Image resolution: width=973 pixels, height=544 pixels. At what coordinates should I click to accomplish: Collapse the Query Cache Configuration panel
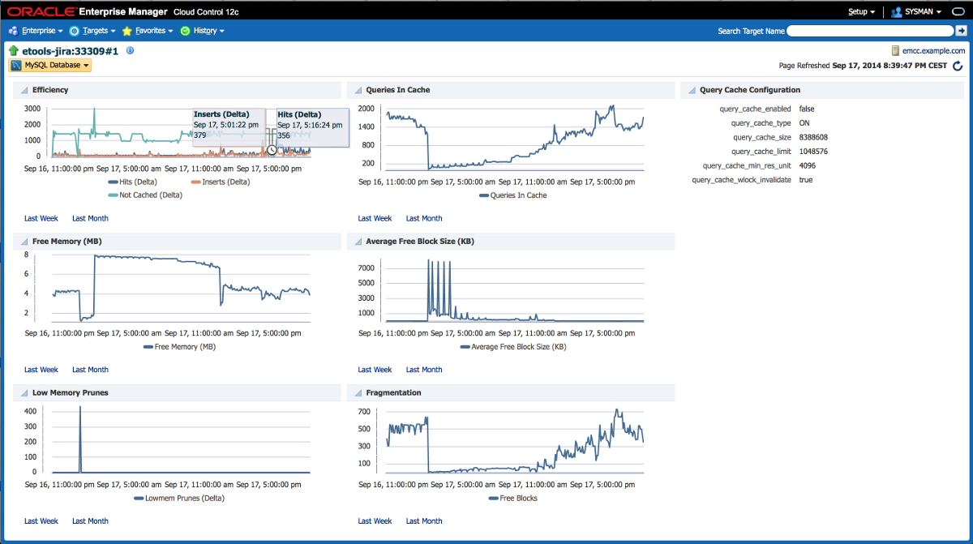click(691, 90)
